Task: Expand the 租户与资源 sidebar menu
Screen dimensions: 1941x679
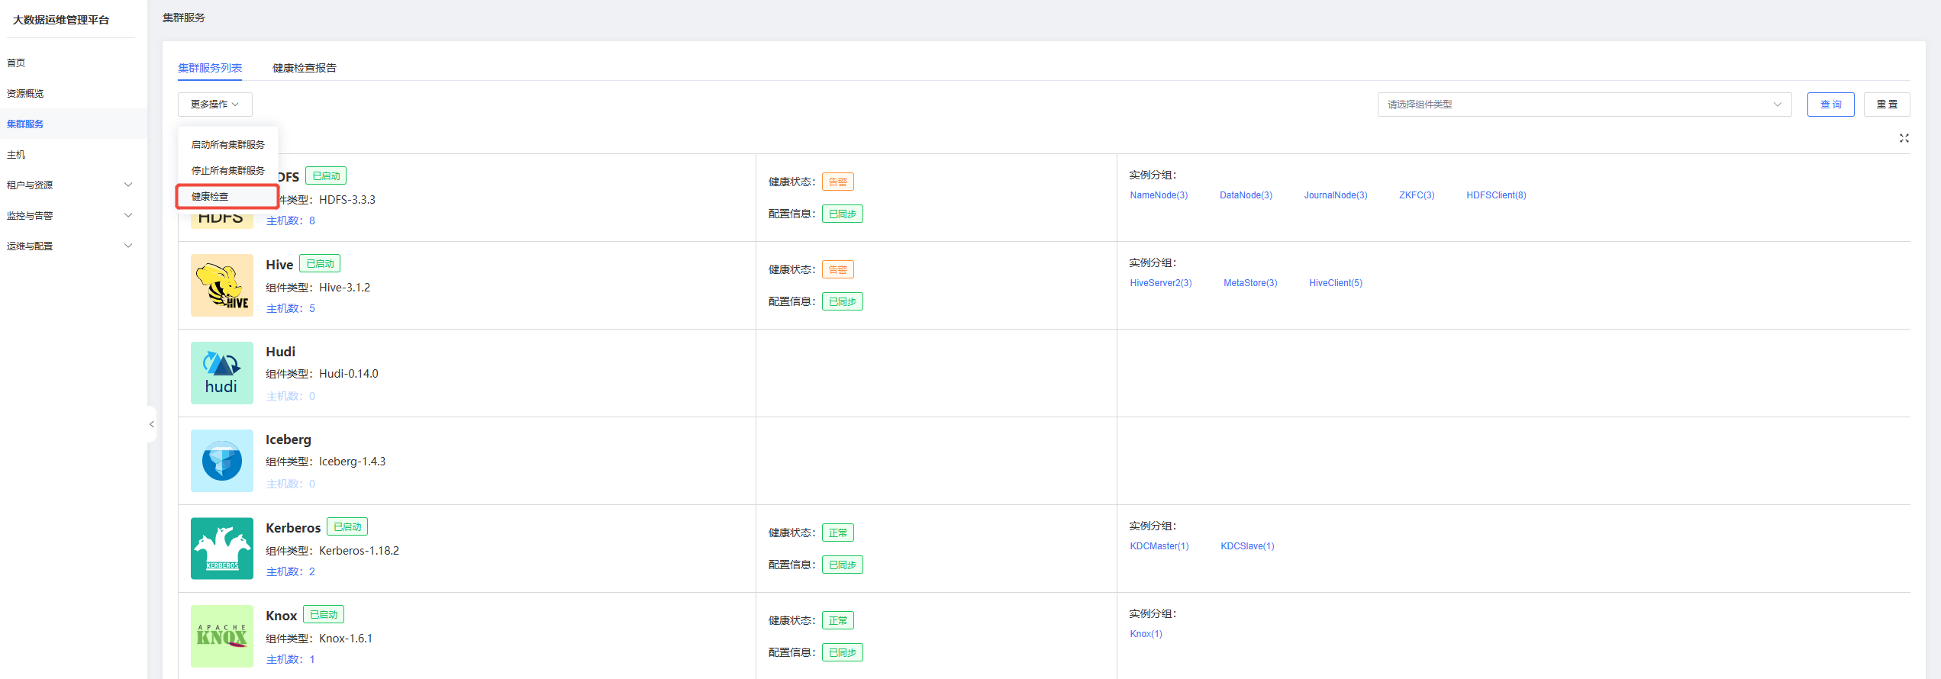Action: coord(128,185)
